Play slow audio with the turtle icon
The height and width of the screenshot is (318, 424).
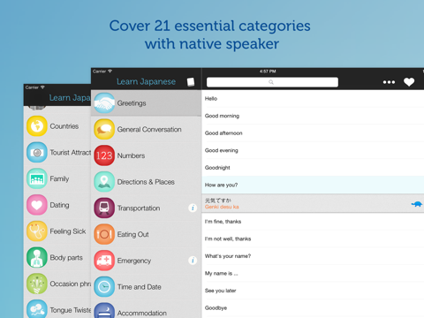pyautogui.click(x=417, y=204)
